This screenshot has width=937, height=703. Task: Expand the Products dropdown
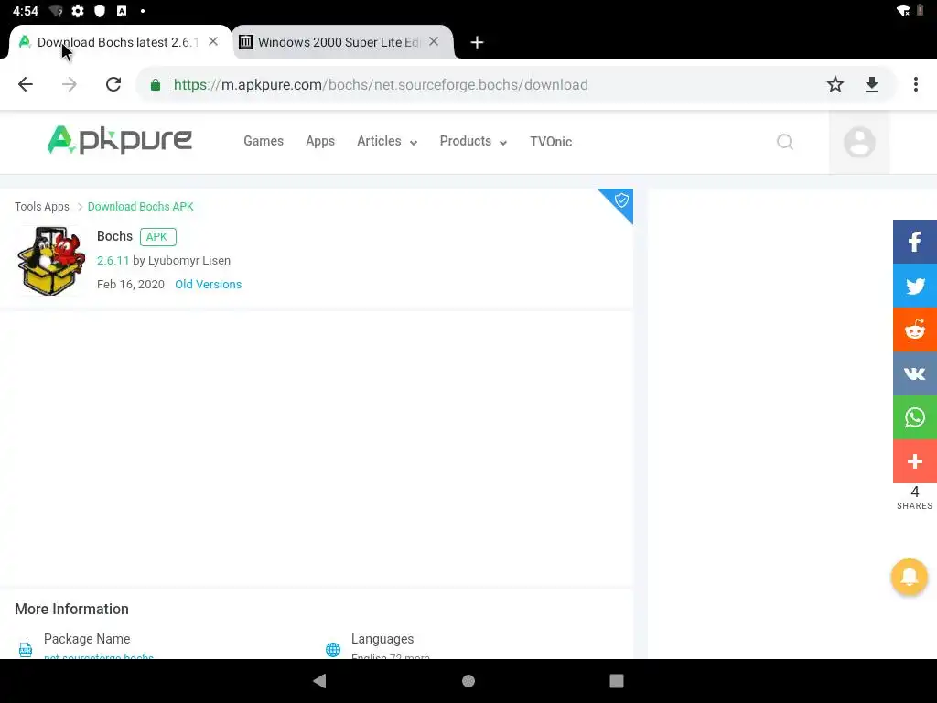point(473,141)
